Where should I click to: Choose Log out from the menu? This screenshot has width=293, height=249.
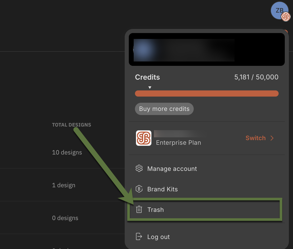[158, 237]
